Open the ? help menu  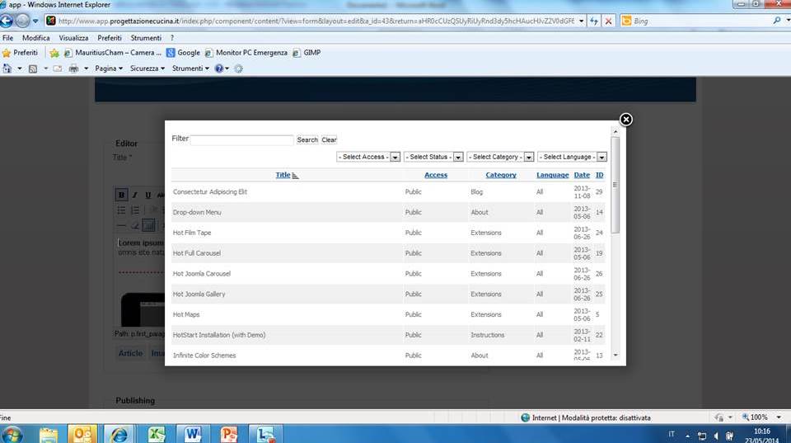pyautogui.click(x=172, y=38)
